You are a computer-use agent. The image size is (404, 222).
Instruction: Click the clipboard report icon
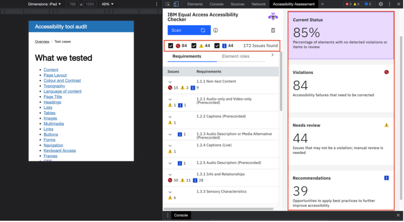tap(273, 30)
